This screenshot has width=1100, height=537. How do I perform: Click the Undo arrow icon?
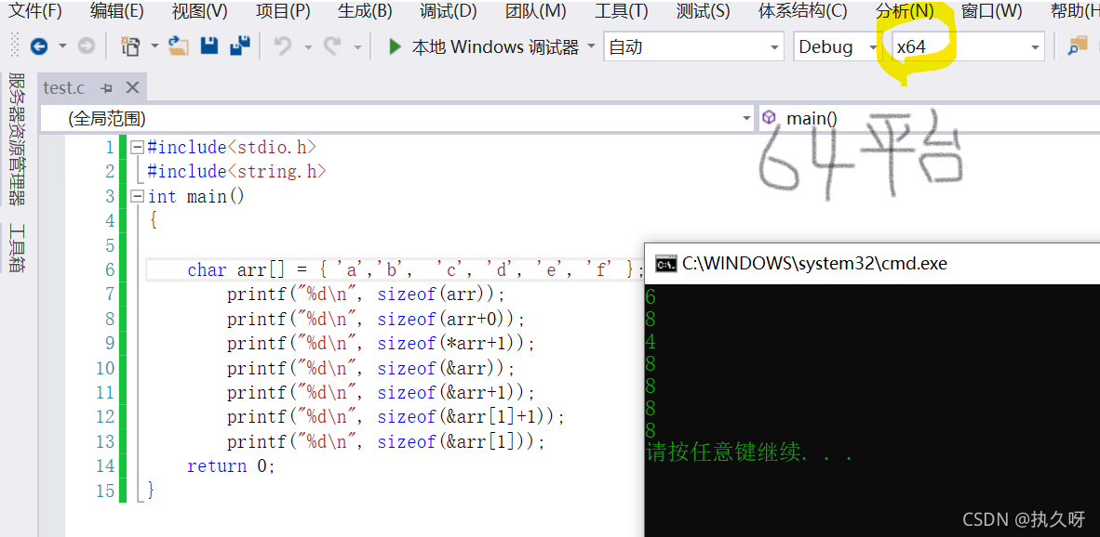tap(283, 46)
